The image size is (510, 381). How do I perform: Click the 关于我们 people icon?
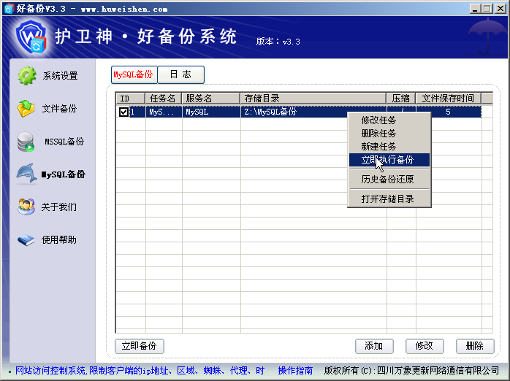(x=26, y=207)
